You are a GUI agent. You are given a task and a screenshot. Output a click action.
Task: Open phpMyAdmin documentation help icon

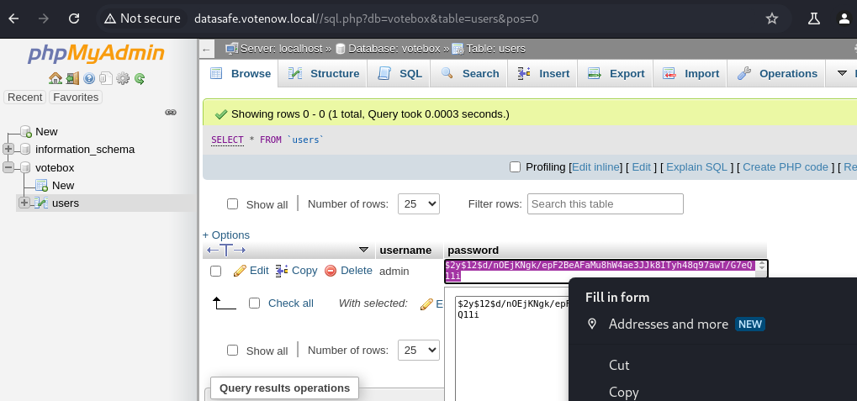tap(88, 78)
